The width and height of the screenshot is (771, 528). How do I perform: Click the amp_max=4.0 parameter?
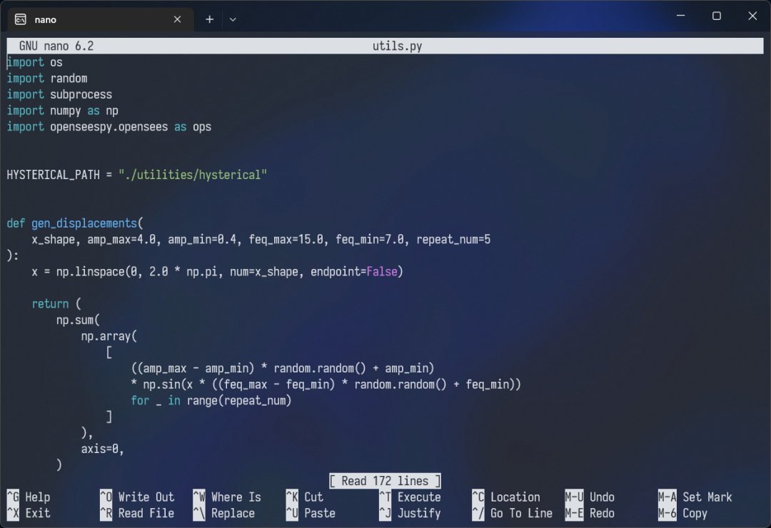point(121,240)
